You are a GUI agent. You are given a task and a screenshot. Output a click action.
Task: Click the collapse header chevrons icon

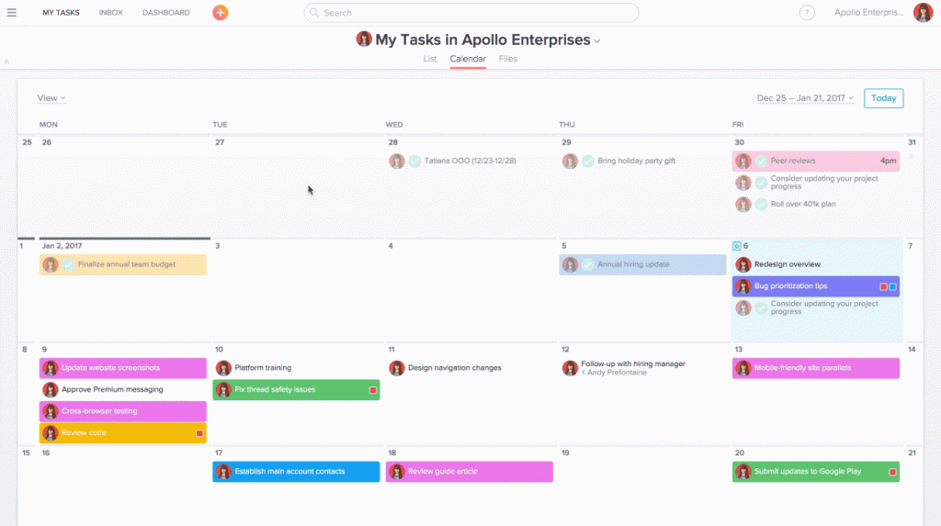click(x=6, y=62)
